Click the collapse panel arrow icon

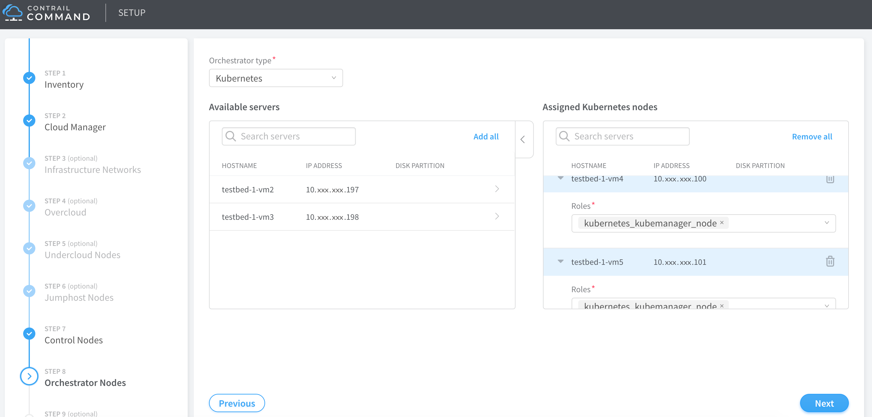(x=523, y=139)
